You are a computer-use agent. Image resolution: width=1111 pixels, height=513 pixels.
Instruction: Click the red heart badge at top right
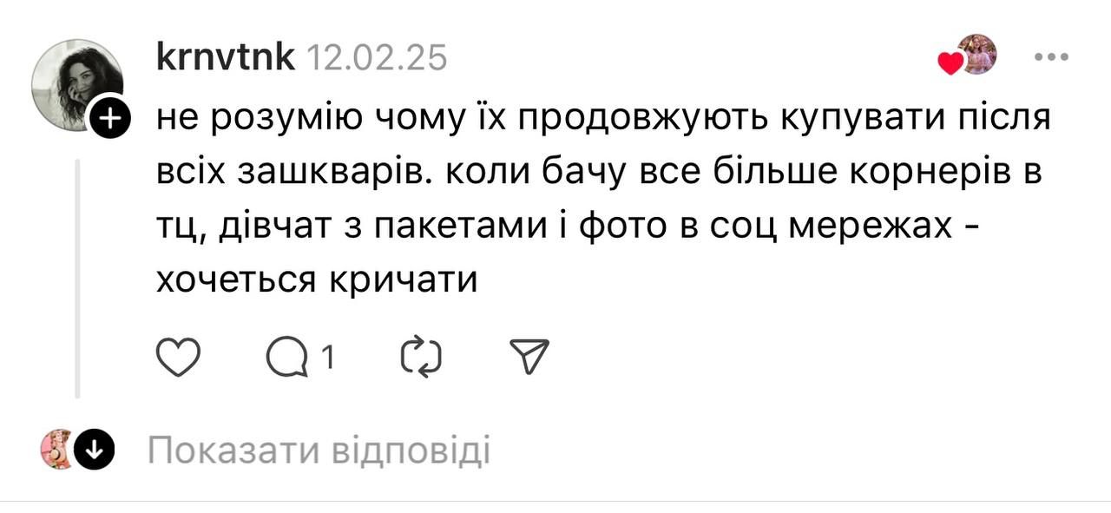click(x=950, y=62)
